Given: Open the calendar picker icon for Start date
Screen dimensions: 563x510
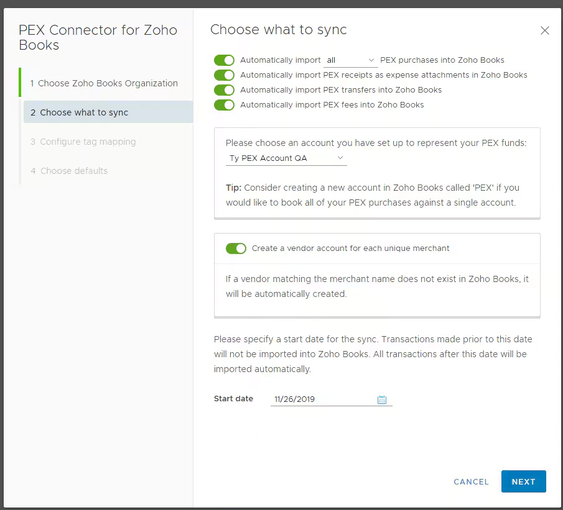Looking at the screenshot, I should coord(382,399).
